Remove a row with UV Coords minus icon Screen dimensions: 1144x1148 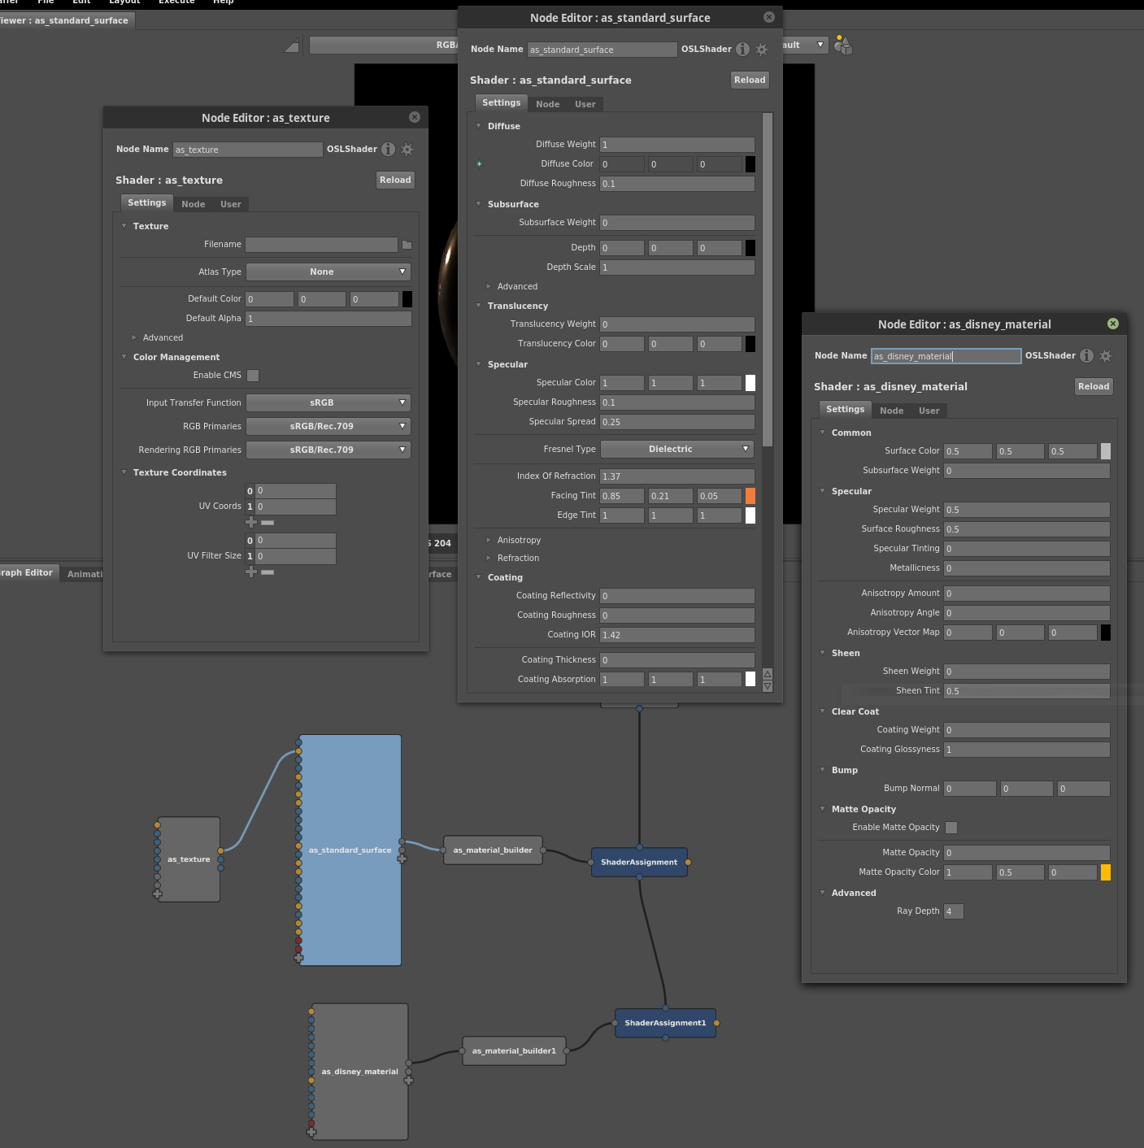pos(268,522)
